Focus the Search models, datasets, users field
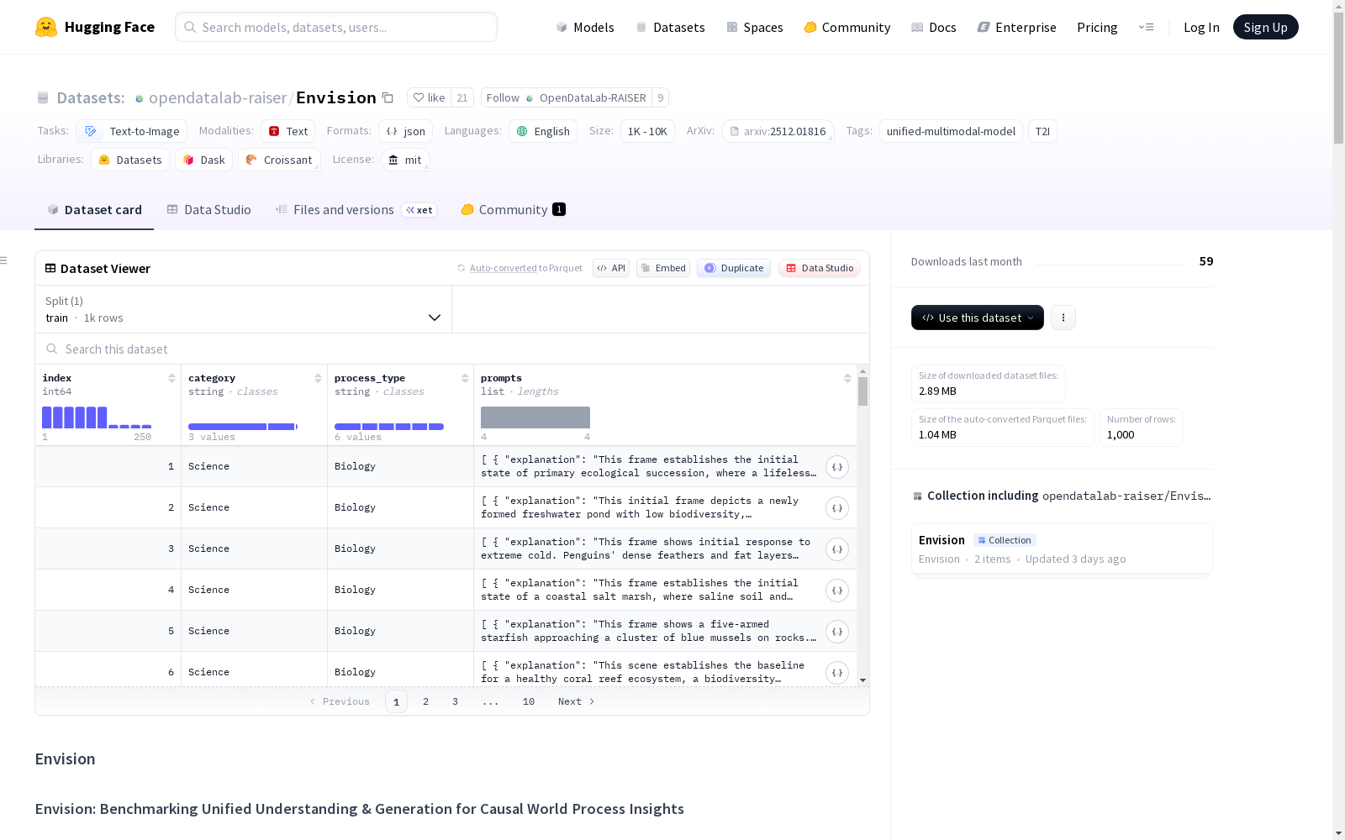This screenshot has height=840, width=1345. [x=336, y=27]
